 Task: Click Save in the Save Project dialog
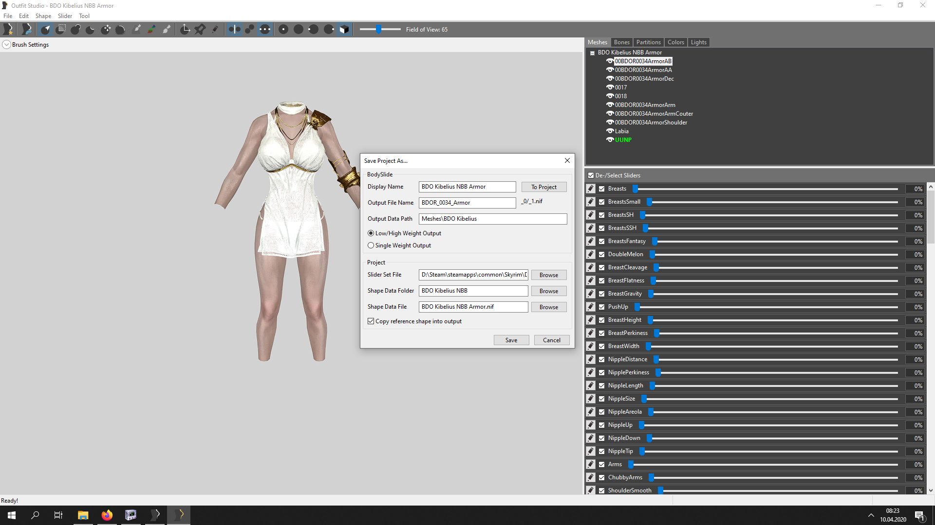tap(511, 340)
